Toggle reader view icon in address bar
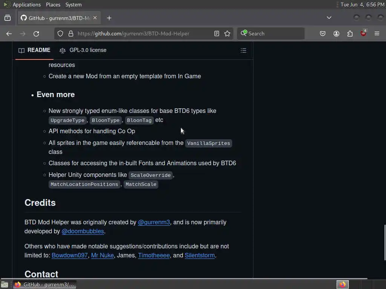 (217, 33)
